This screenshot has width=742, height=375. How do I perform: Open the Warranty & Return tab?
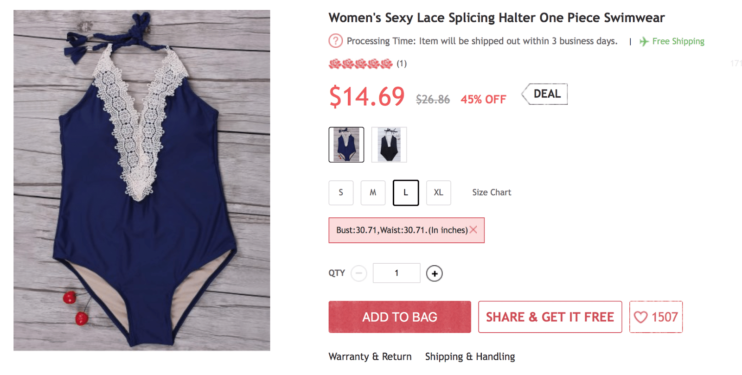(x=370, y=356)
